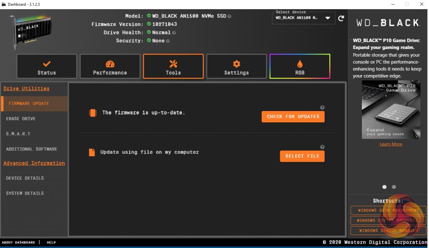
Task: Open Erase Drive utility
Action: (x=21, y=119)
